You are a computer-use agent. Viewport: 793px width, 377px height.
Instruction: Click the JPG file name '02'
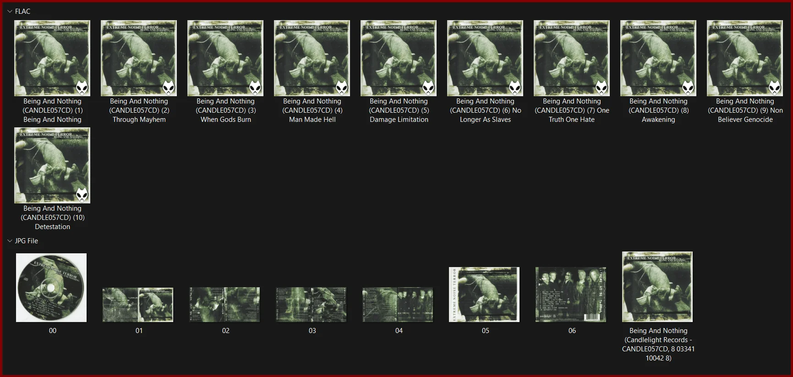click(x=226, y=331)
